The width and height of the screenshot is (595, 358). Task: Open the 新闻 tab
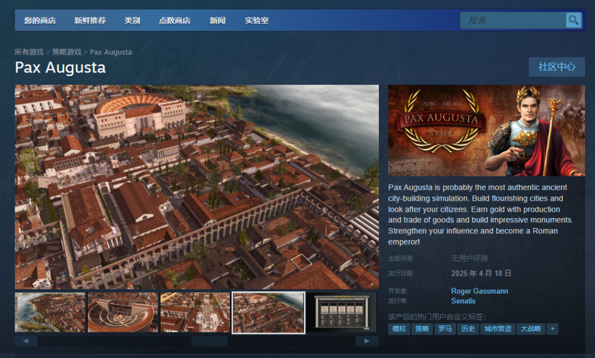[217, 20]
